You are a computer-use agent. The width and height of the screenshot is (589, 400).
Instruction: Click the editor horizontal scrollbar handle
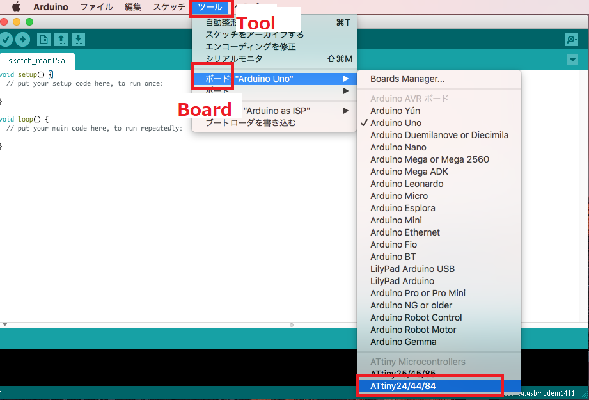click(x=292, y=325)
